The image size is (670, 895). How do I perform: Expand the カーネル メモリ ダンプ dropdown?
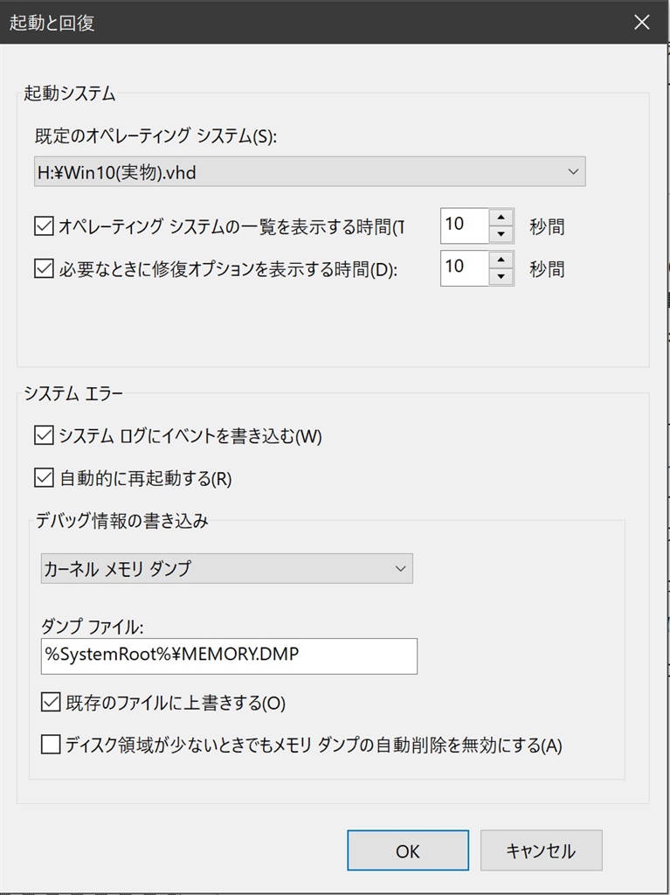click(x=226, y=568)
